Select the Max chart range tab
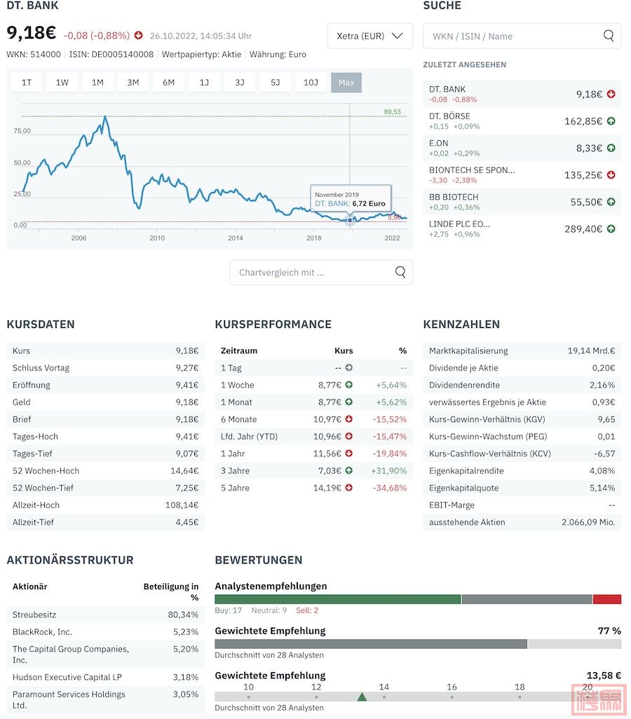 pos(346,83)
